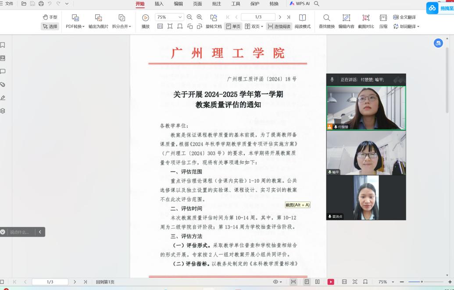Toggle 连续阅读 continuous reading mode
The image size is (454, 290).
pyautogui.click(x=279, y=26)
